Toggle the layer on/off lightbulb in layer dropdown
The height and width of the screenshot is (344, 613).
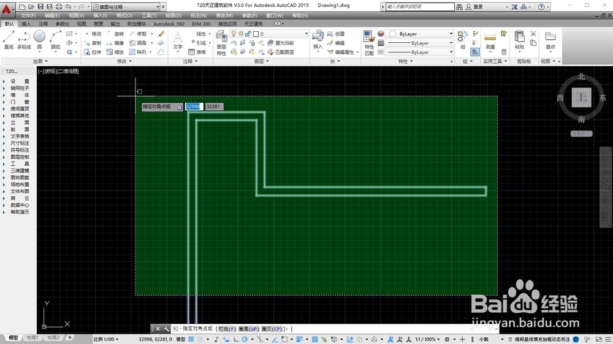coord(234,34)
